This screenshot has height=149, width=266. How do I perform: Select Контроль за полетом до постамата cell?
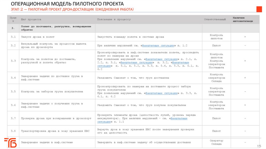tap(57, 61)
